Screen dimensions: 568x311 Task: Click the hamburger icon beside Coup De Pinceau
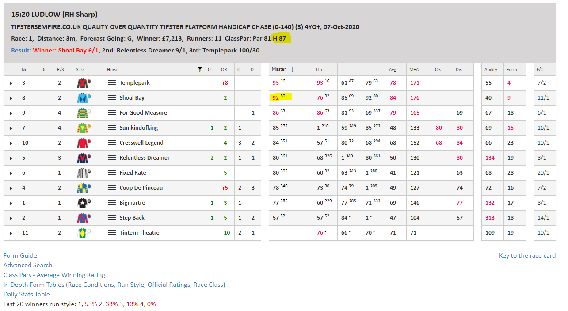112,188
